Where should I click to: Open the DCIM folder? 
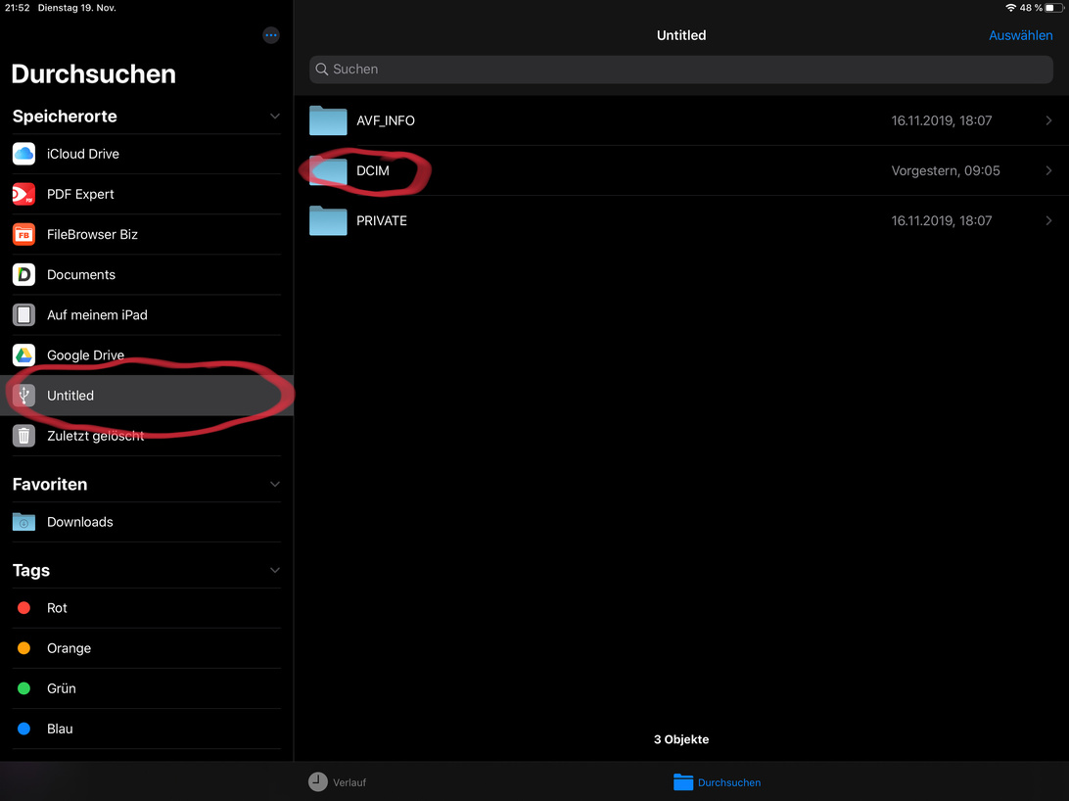click(x=372, y=170)
